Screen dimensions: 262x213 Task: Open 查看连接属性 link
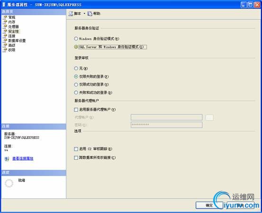pyautogui.click(x=23, y=158)
